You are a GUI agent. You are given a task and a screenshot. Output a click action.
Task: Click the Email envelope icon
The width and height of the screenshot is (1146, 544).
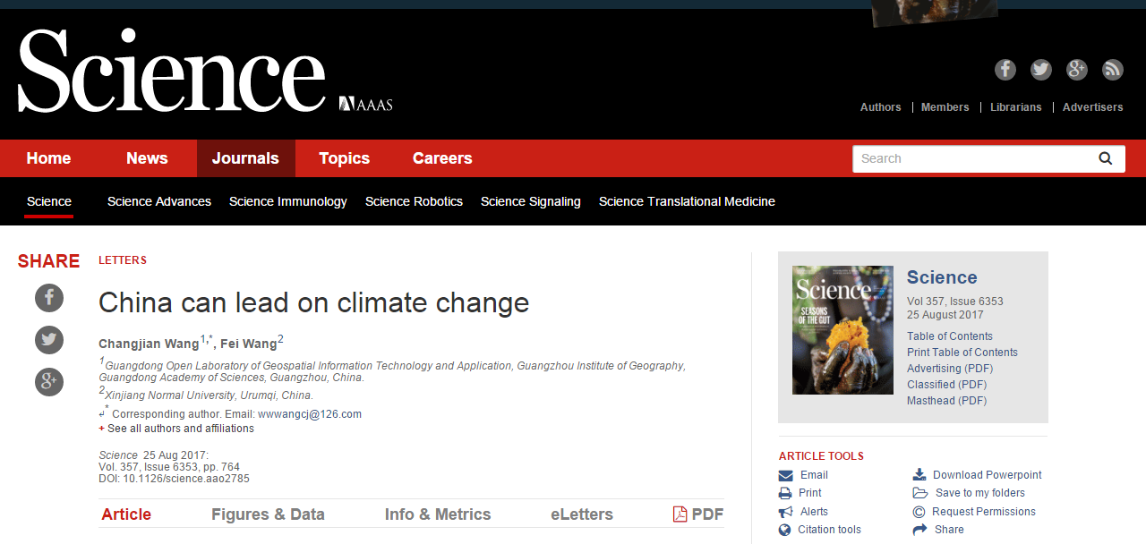click(786, 475)
